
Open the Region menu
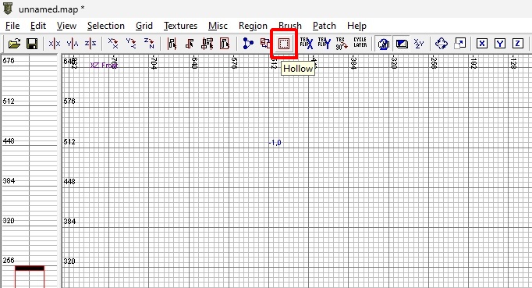point(253,26)
